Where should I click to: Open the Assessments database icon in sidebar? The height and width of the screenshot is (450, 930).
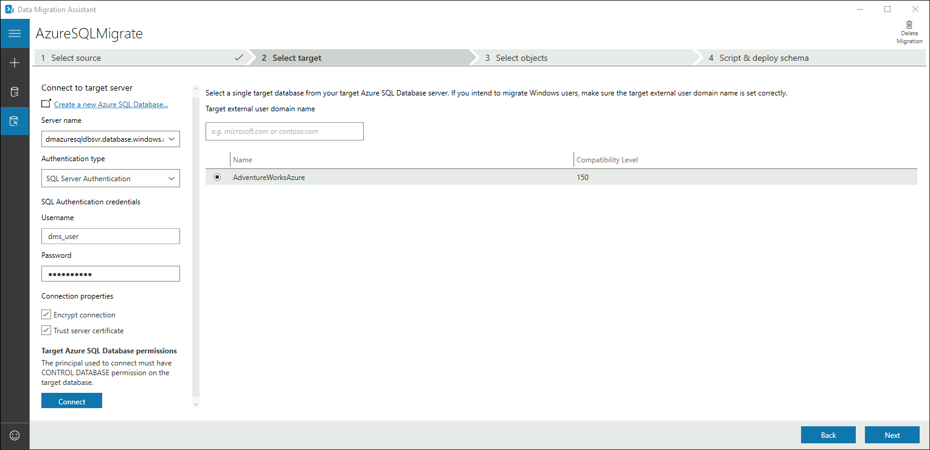[15, 92]
